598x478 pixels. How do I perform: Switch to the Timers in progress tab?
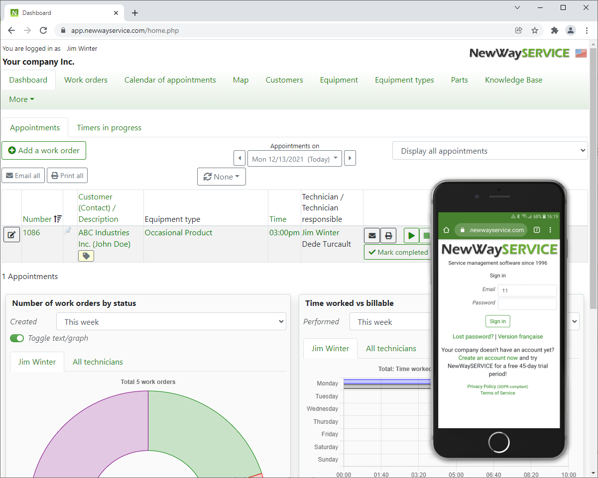point(109,127)
